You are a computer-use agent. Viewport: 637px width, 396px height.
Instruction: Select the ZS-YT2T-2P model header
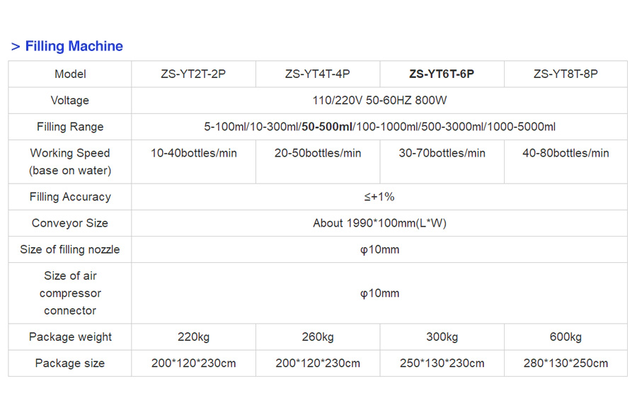click(193, 74)
